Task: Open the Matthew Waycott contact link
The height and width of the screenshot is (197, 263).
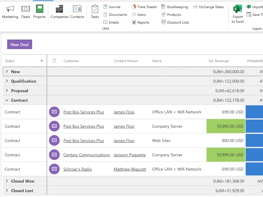Action: [130, 169]
